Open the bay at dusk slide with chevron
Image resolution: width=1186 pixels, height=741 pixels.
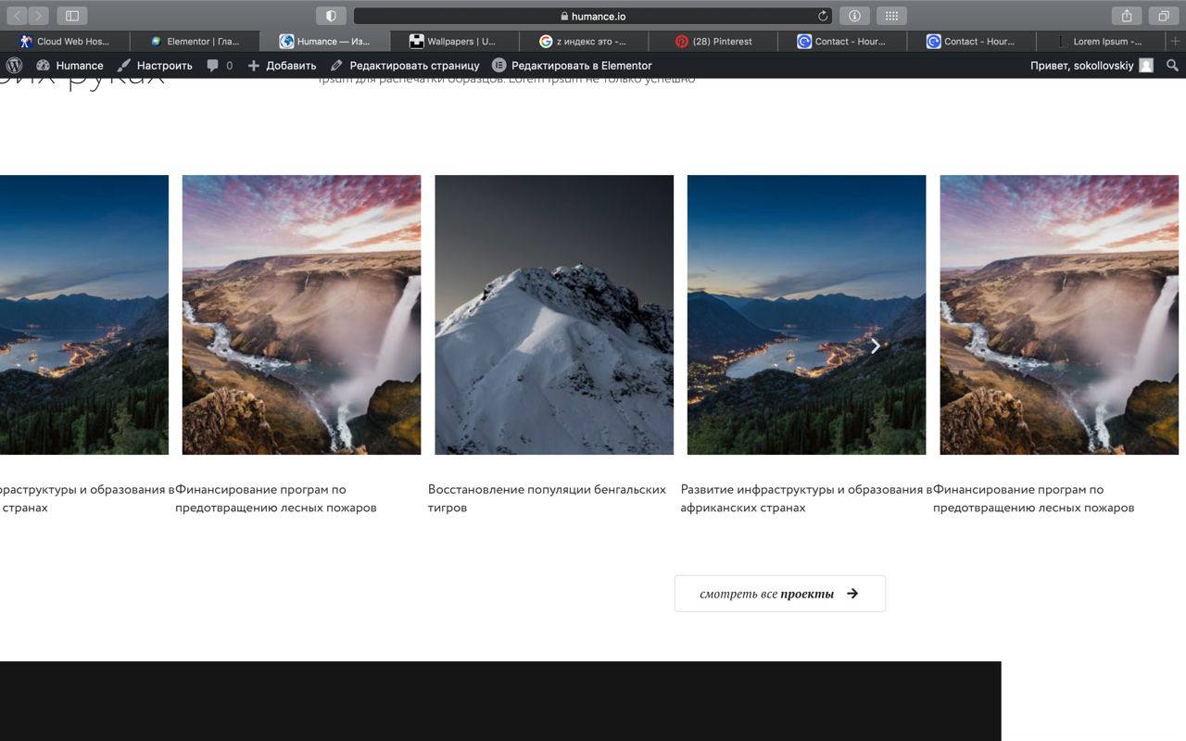tap(806, 315)
